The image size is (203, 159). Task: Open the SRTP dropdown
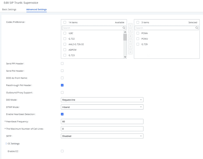coord(102,136)
